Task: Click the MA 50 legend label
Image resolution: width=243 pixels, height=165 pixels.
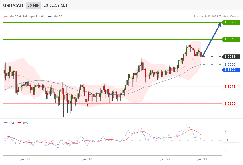Action: (x=58, y=16)
